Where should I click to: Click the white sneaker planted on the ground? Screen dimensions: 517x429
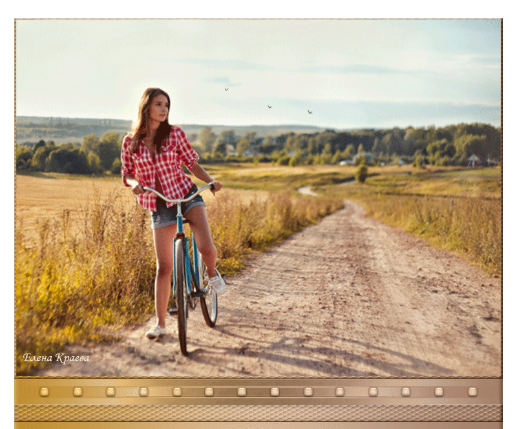(155, 331)
